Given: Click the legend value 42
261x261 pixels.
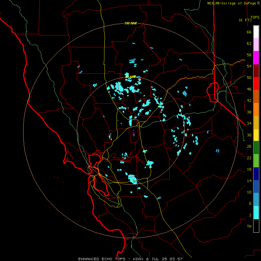Looking at the screenshot, I should (x=249, y=101).
